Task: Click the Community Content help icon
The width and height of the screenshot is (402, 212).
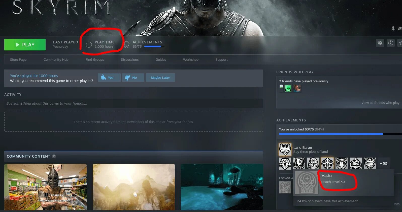Action: click(54, 156)
